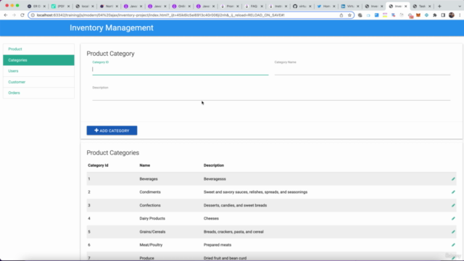Click the Grains/Cereals name cell
The image size is (464, 261).
click(x=152, y=232)
